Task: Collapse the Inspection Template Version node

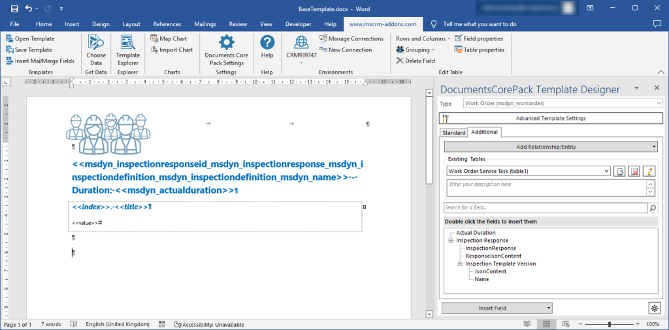Action: click(x=460, y=263)
